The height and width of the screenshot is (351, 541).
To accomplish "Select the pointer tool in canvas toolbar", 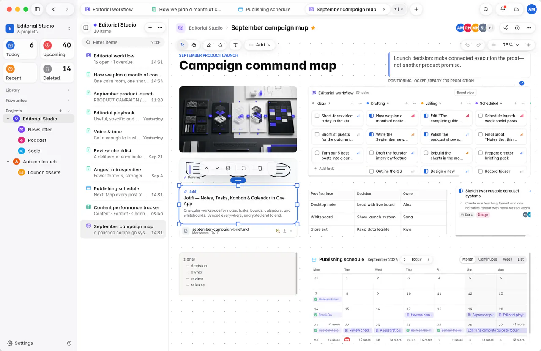I will [x=183, y=45].
